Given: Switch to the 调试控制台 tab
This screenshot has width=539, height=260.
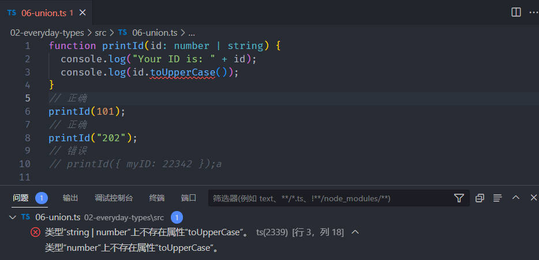Looking at the screenshot, I should (x=114, y=198).
